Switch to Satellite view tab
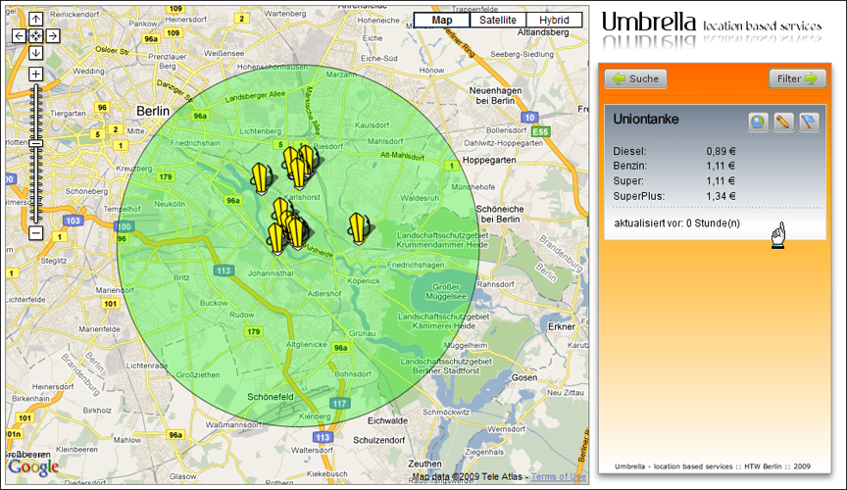The image size is (847, 490). tap(497, 20)
